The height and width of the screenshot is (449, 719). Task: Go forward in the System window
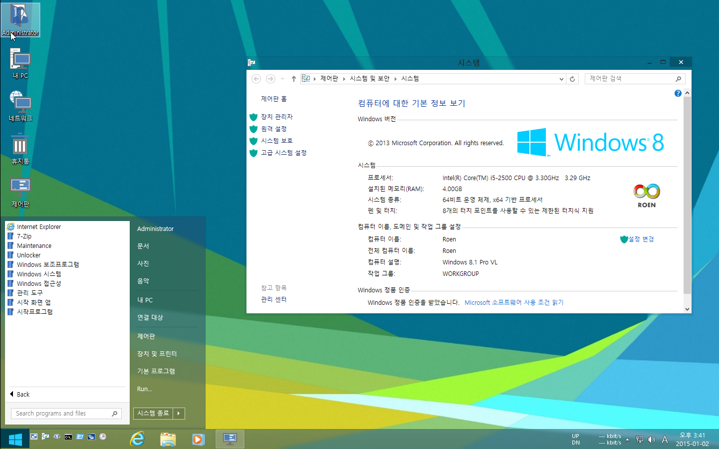270,79
